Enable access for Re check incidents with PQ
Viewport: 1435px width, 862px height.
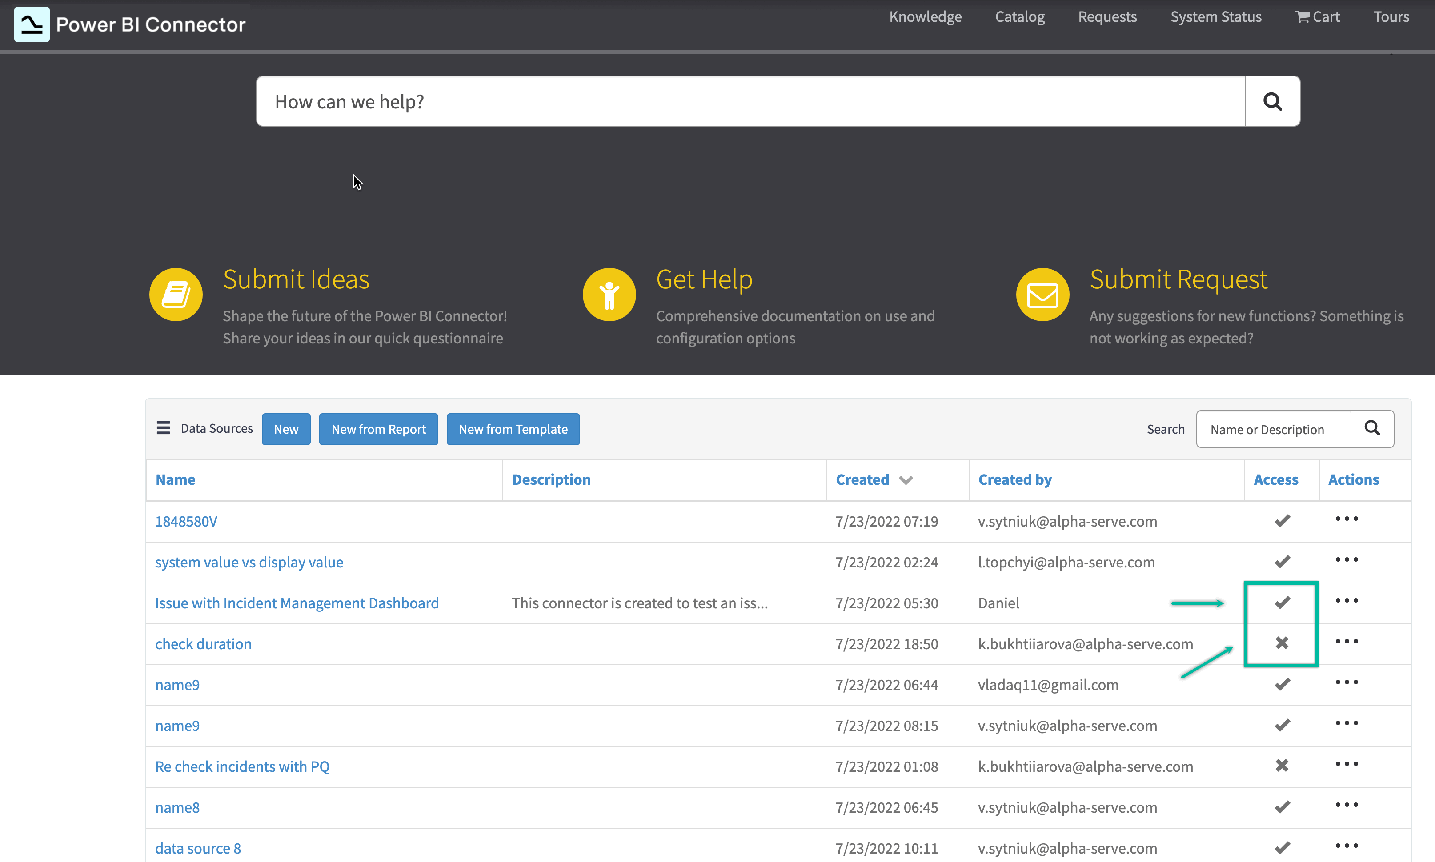click(x=1282, y=765)
